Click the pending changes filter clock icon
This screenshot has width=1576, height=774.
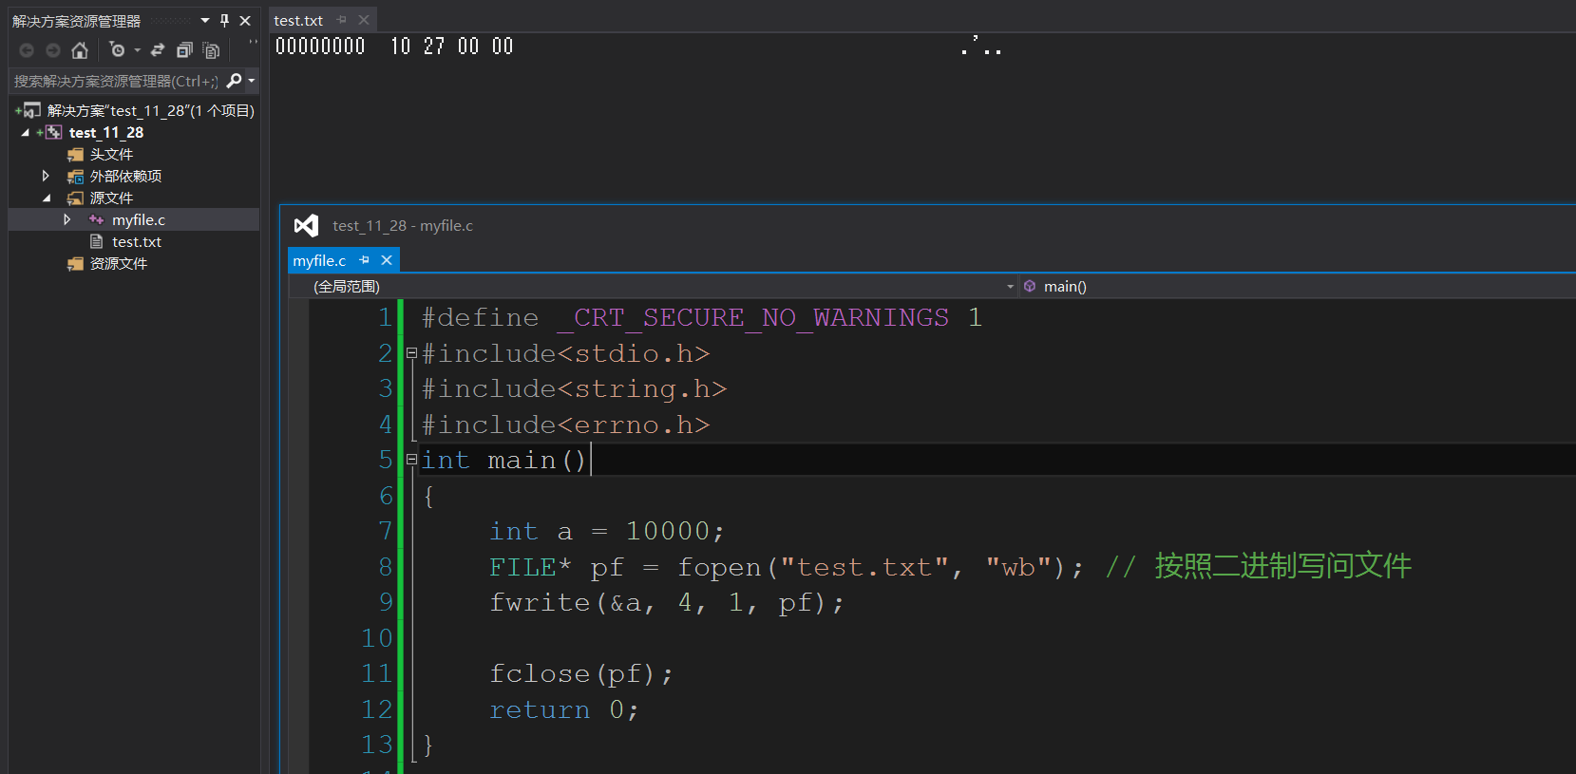tap(118, 50)
